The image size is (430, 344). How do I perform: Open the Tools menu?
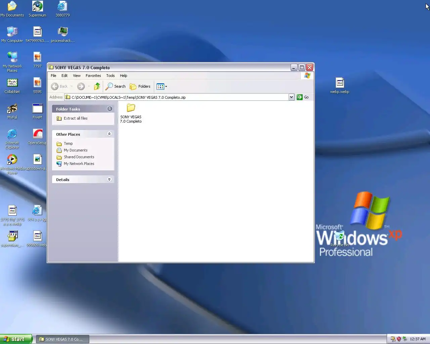pos(111,76)
